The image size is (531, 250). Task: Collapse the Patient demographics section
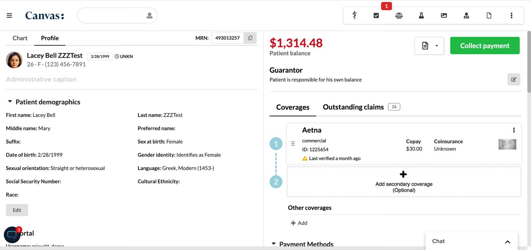[10, 102]
